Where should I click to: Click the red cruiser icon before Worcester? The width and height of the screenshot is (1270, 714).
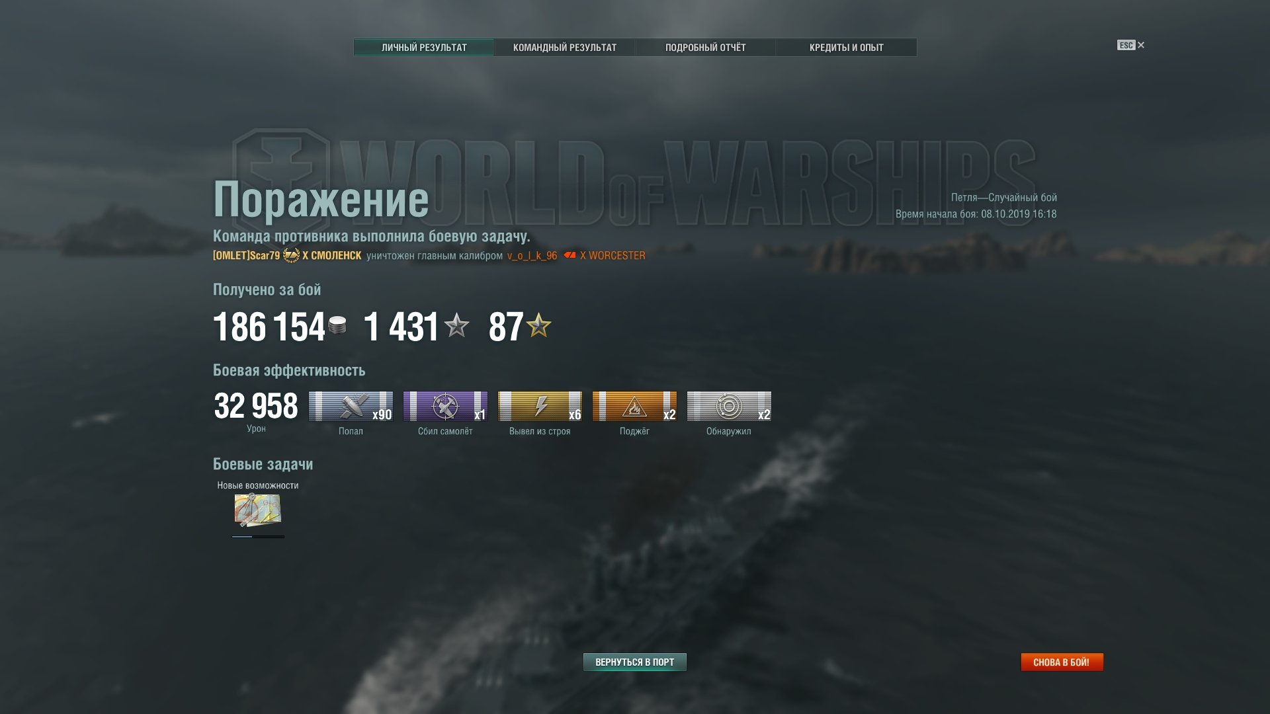pos(570,255)
